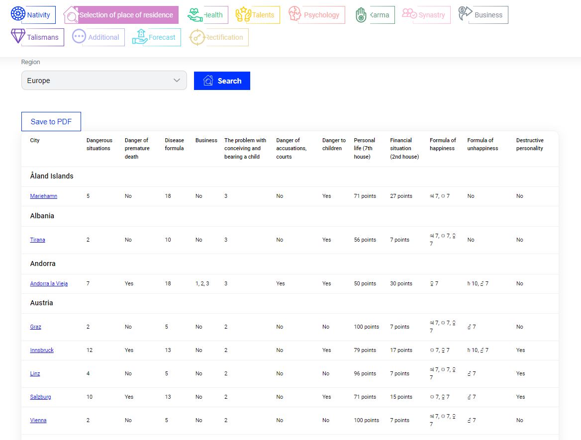Click the Forecast house-in-hand icon

[140, 37]
